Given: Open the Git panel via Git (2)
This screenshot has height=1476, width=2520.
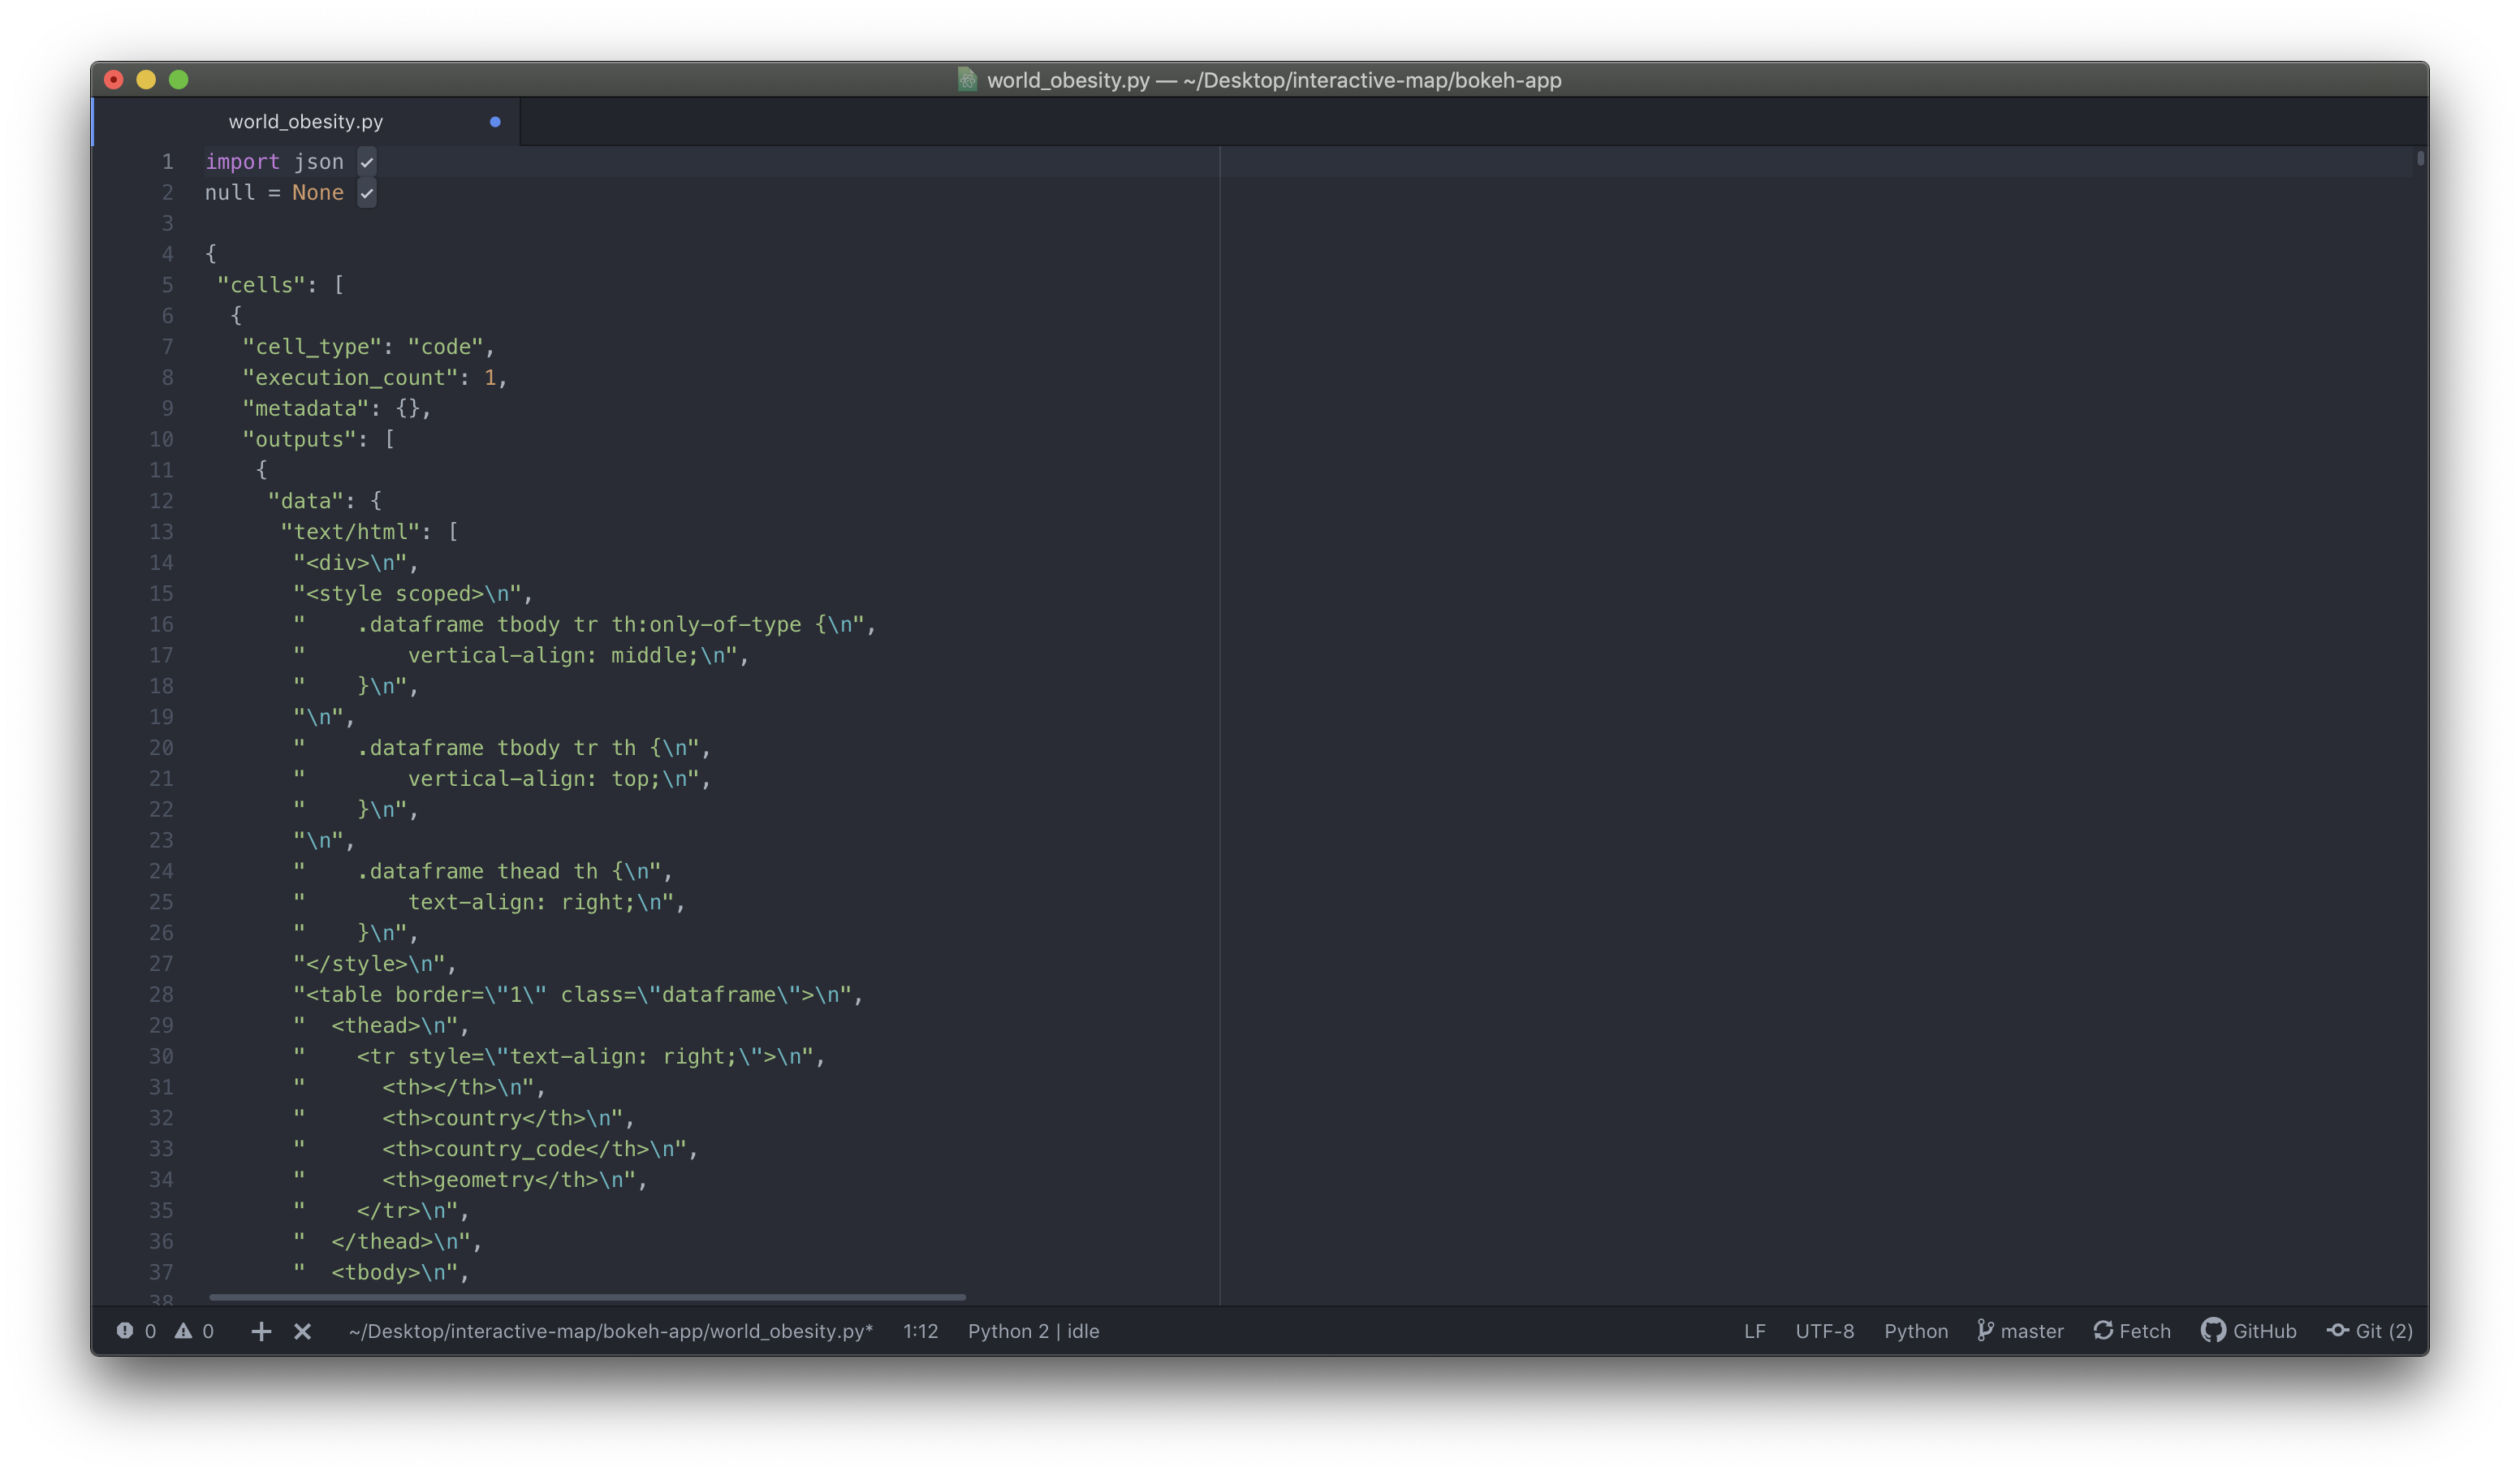Looking at the screenshot, I should click(x=2370, y=1331).
